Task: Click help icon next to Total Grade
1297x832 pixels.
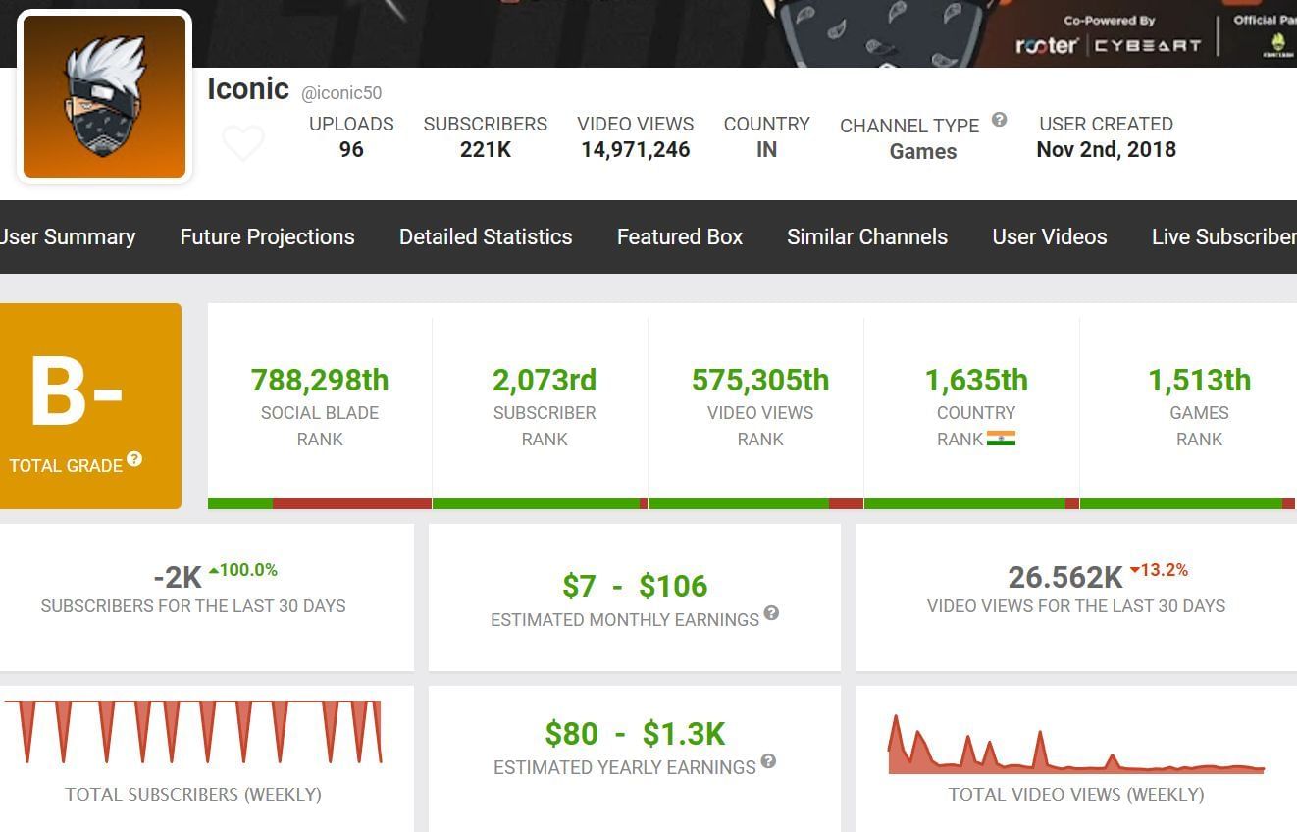Action: pyautogui.click(x=134, y=459)
